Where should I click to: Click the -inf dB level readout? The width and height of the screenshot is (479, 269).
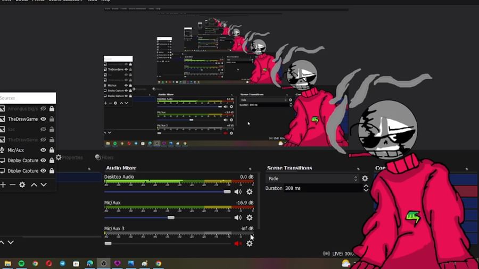247,229
